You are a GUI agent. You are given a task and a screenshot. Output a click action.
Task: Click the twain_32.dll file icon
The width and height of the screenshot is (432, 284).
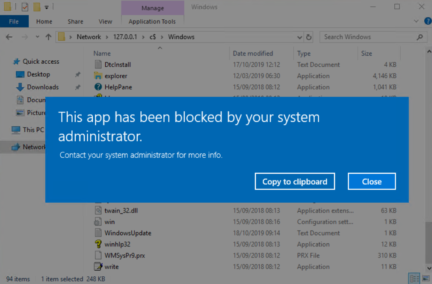[98, 210]
